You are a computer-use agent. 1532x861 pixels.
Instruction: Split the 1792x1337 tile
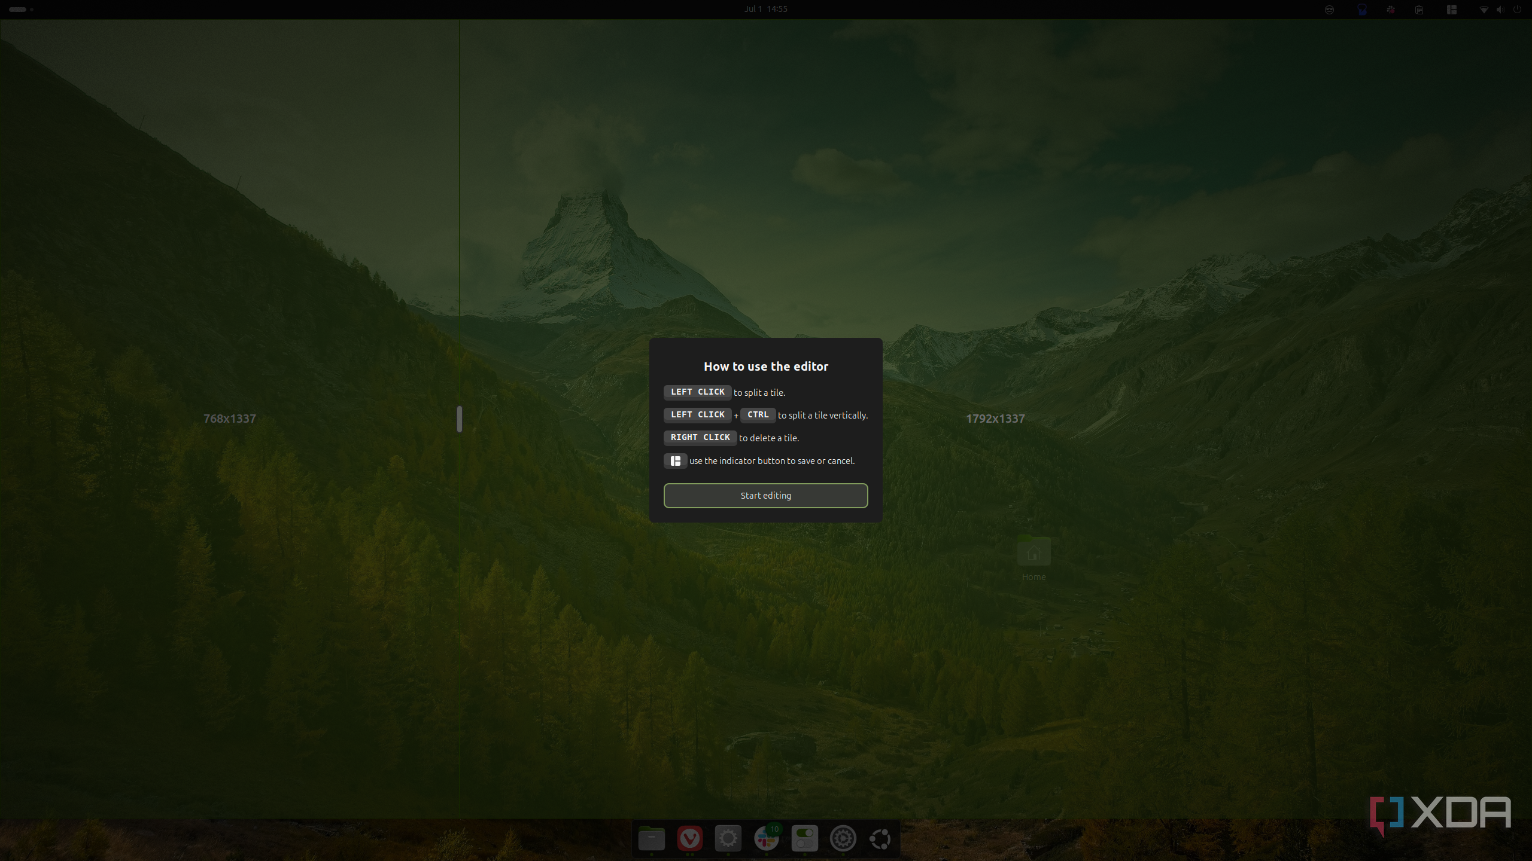[995, 419]
